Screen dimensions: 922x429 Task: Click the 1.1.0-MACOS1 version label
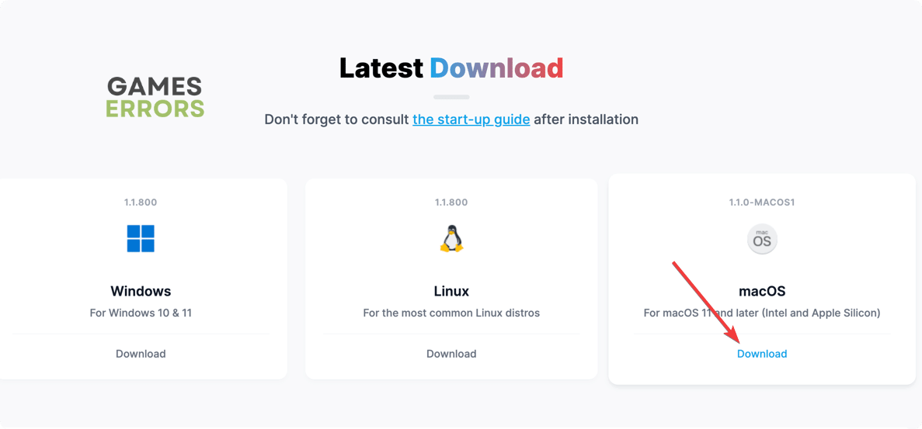click(x=762, y=202)
